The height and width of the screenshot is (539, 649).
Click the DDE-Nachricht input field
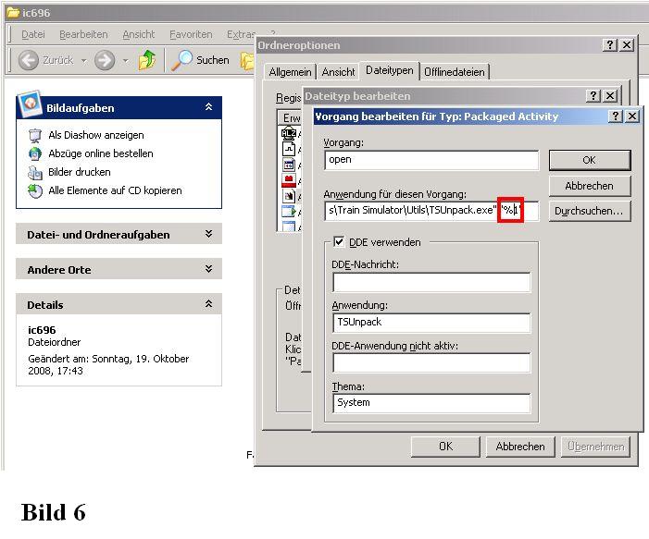coord(431,283)
